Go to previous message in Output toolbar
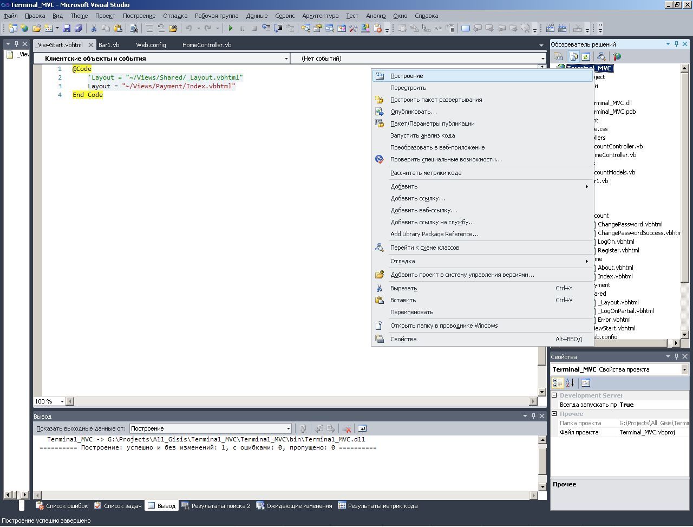Image resolution: width=693 pixels, height=527 pixels. (x=319, y=428)
